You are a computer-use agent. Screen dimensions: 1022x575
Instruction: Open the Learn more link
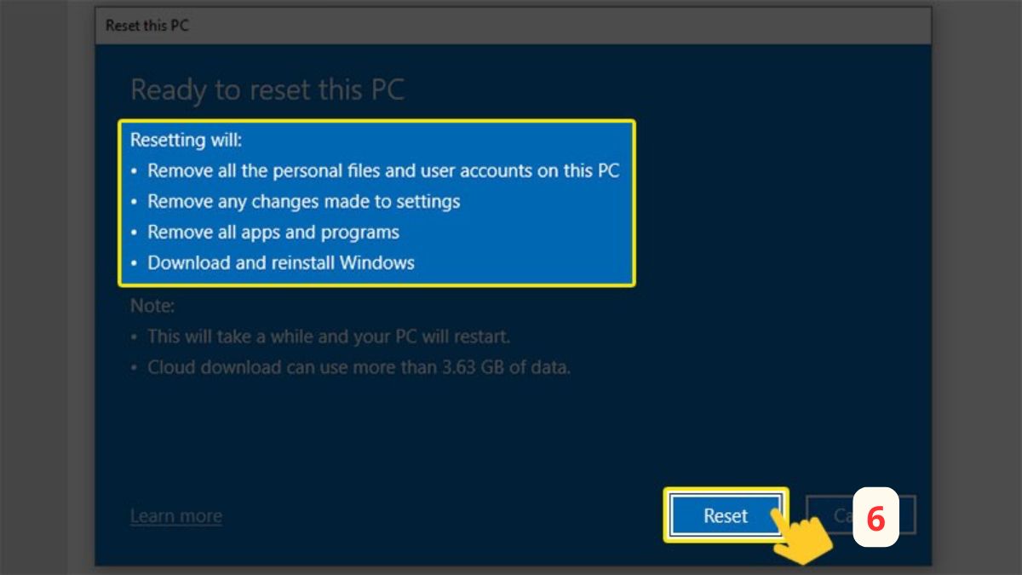pyautogui.click(x=176, y=516)
